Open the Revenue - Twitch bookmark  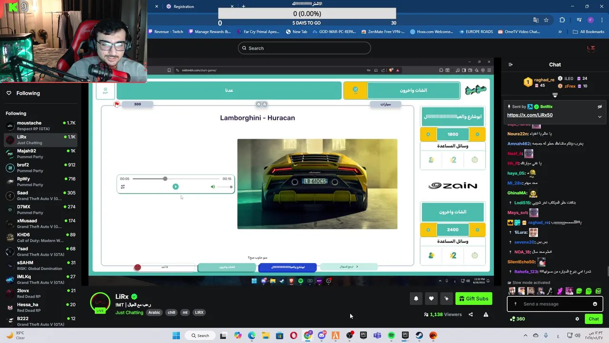click(x=166, y=32)
